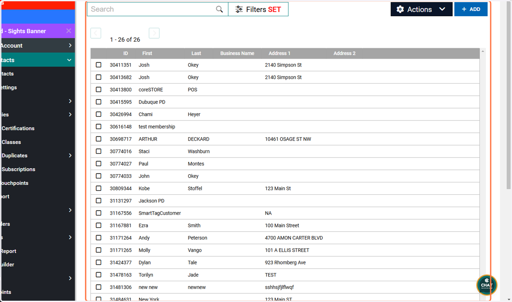Select Ezra Smith's checkbox
This screenshot has width=512, height=302.
pyautogui.click(x=99, y=225)
